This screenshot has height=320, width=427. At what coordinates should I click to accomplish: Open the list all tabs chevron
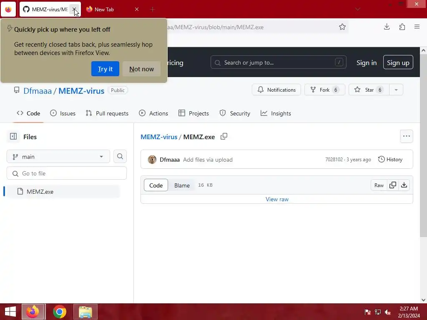click(x=357, y=9)
